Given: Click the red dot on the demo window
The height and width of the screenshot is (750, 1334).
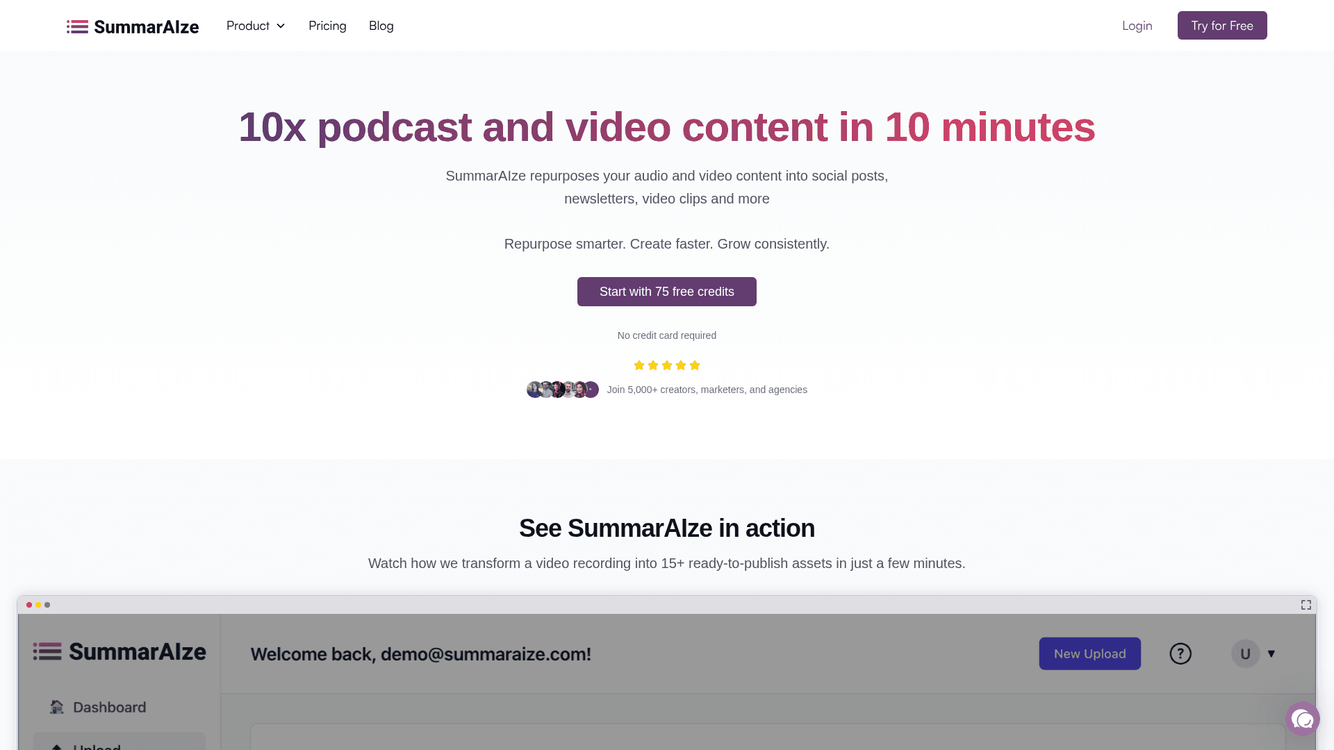Looking at the screenshot, I should (x=28, y=605).
